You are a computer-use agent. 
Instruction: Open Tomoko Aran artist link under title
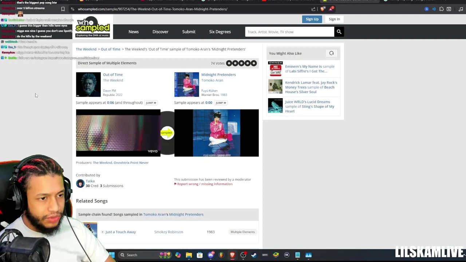coord(212,80)
